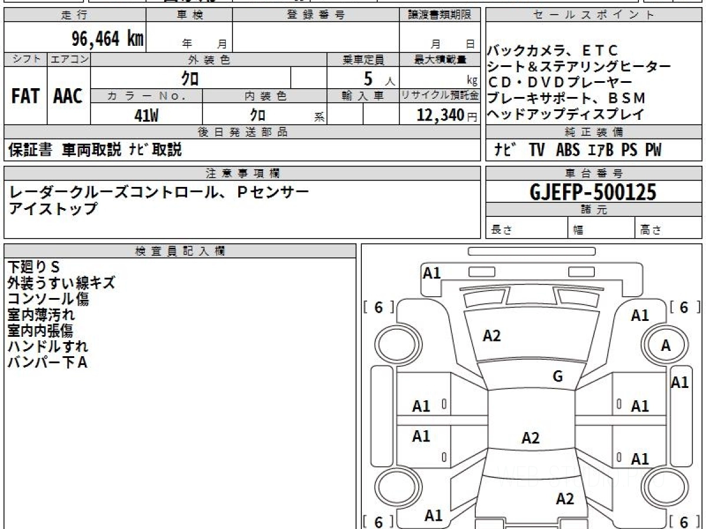Image resolution: width=706 pixels, height=529 pixels.
Task: Click the レーダークルーズコントロール、Pセンサー line
Action: tap(159, 192)
